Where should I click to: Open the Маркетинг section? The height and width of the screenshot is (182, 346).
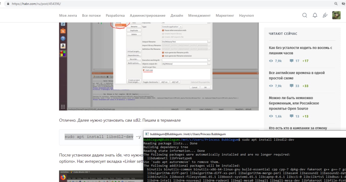[x=225, y=15]
